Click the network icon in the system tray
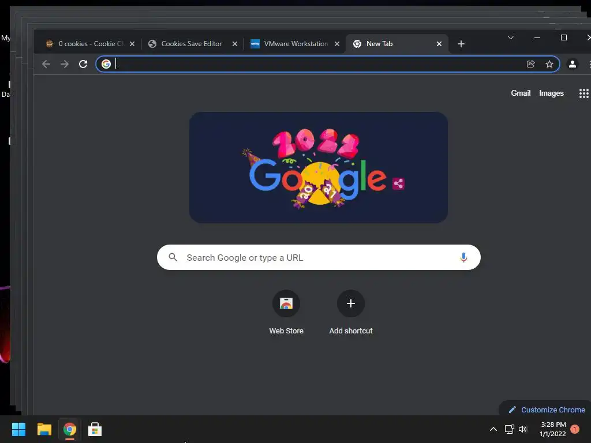 (509, 429)
